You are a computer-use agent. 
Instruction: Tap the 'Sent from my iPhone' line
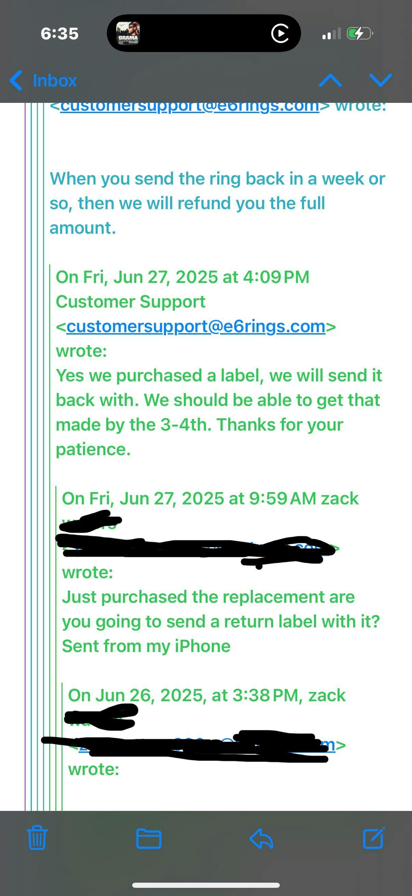point(146,646)
